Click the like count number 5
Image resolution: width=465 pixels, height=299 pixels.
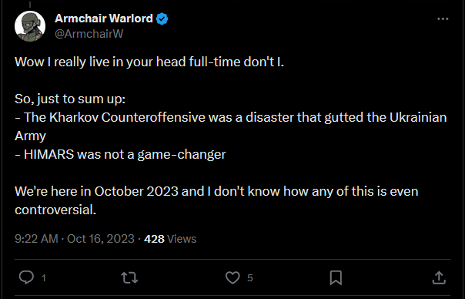(x=250, y=278)
